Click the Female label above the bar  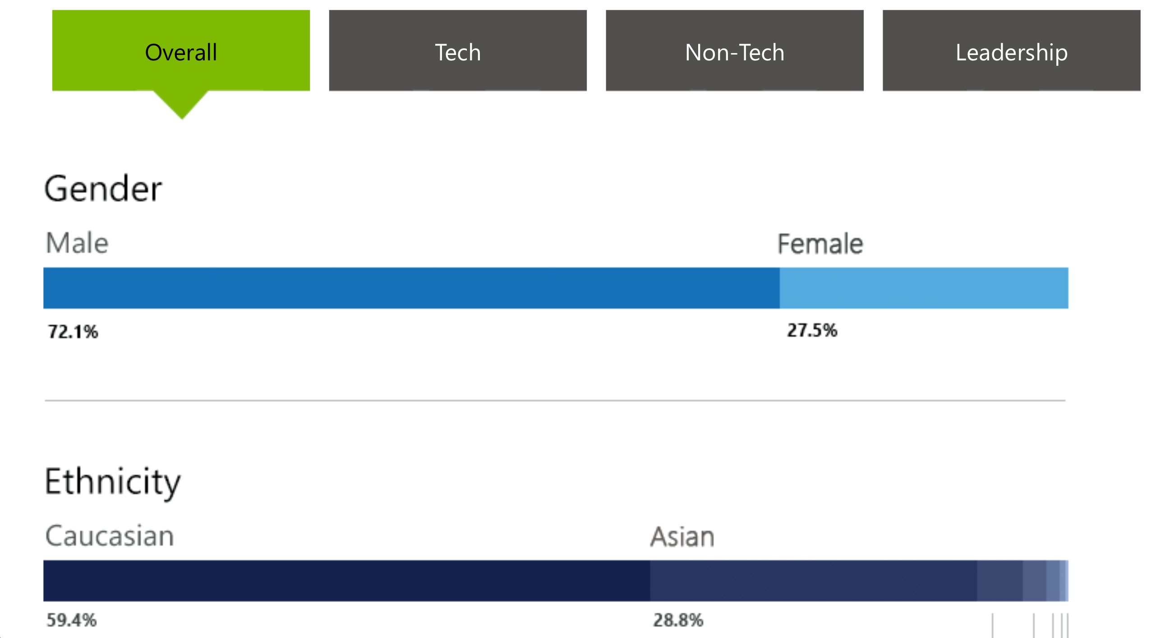coord(820,244)
